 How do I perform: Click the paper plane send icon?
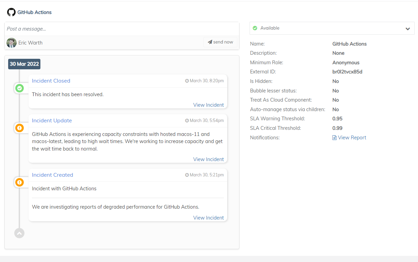pyautogui.click(x=210, y=42)
